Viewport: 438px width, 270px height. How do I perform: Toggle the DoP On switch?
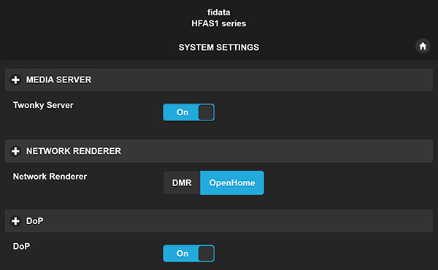(x=189, y=253)
